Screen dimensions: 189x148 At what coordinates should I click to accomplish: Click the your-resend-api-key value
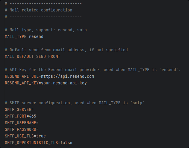click(x=64, y=83)
